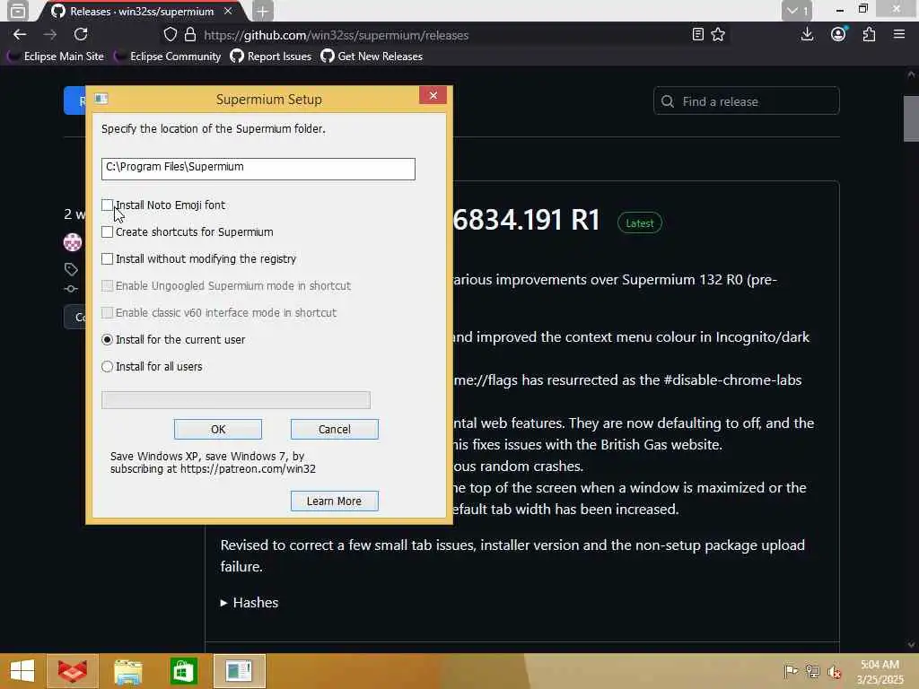Open a new tab with plus button

263,11
